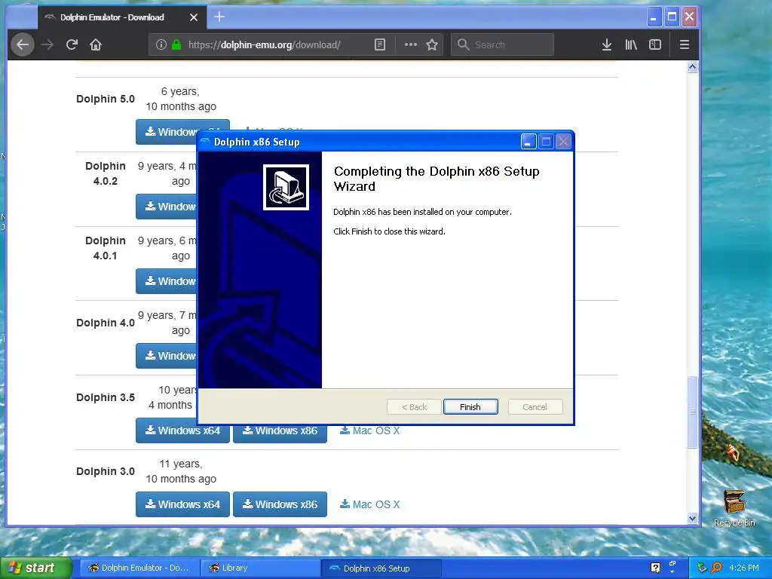
Task: Download Dolphin 3.0 Windows x64
Action: pyautogui.click(x=182, y=504)
